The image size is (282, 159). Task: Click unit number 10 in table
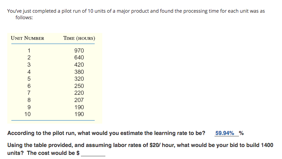(x=28, y=114)
